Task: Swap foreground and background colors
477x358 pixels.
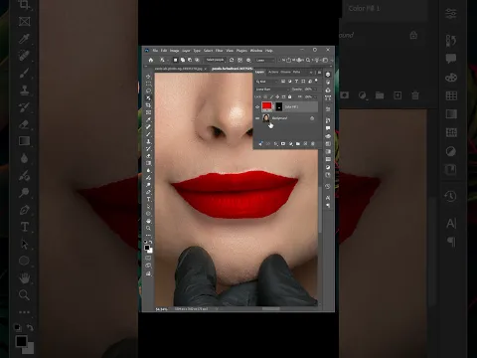Action: [x=151, y=241]
